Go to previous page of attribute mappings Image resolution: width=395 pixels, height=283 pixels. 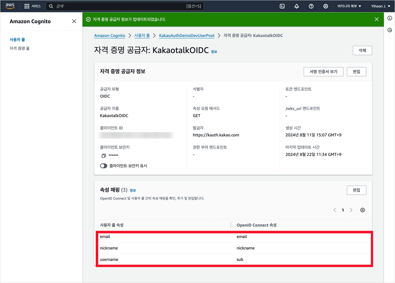(335, 210)
